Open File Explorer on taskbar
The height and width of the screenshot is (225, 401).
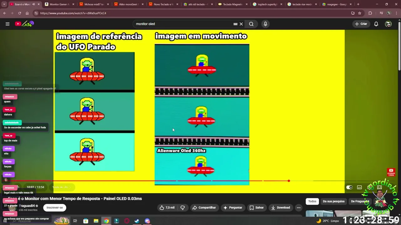pyautogui.click(x=96, y=221)
